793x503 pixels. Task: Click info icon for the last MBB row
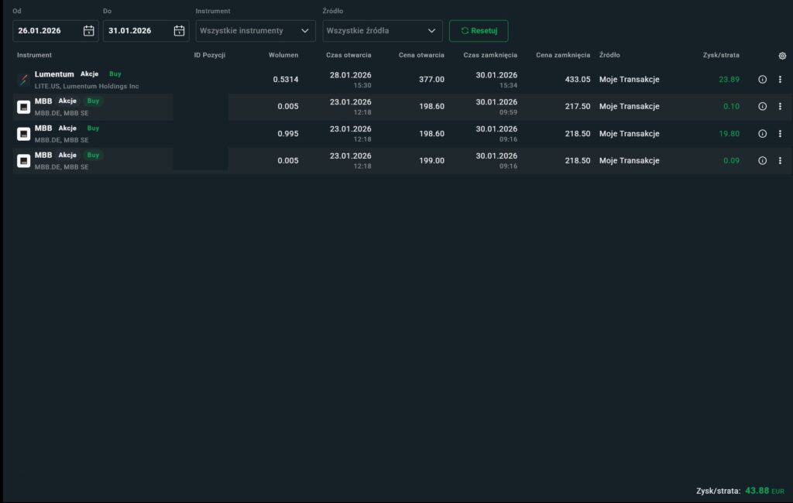(762, 161)
